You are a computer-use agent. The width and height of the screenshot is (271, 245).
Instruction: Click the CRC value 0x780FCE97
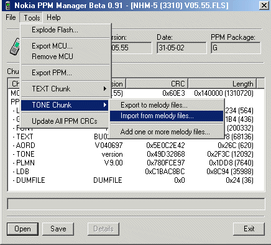coord(166,163)
